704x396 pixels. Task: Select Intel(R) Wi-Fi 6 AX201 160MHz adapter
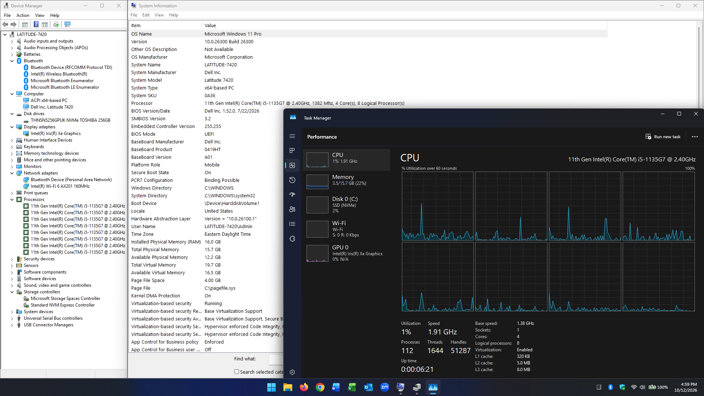tap(60, 186)
